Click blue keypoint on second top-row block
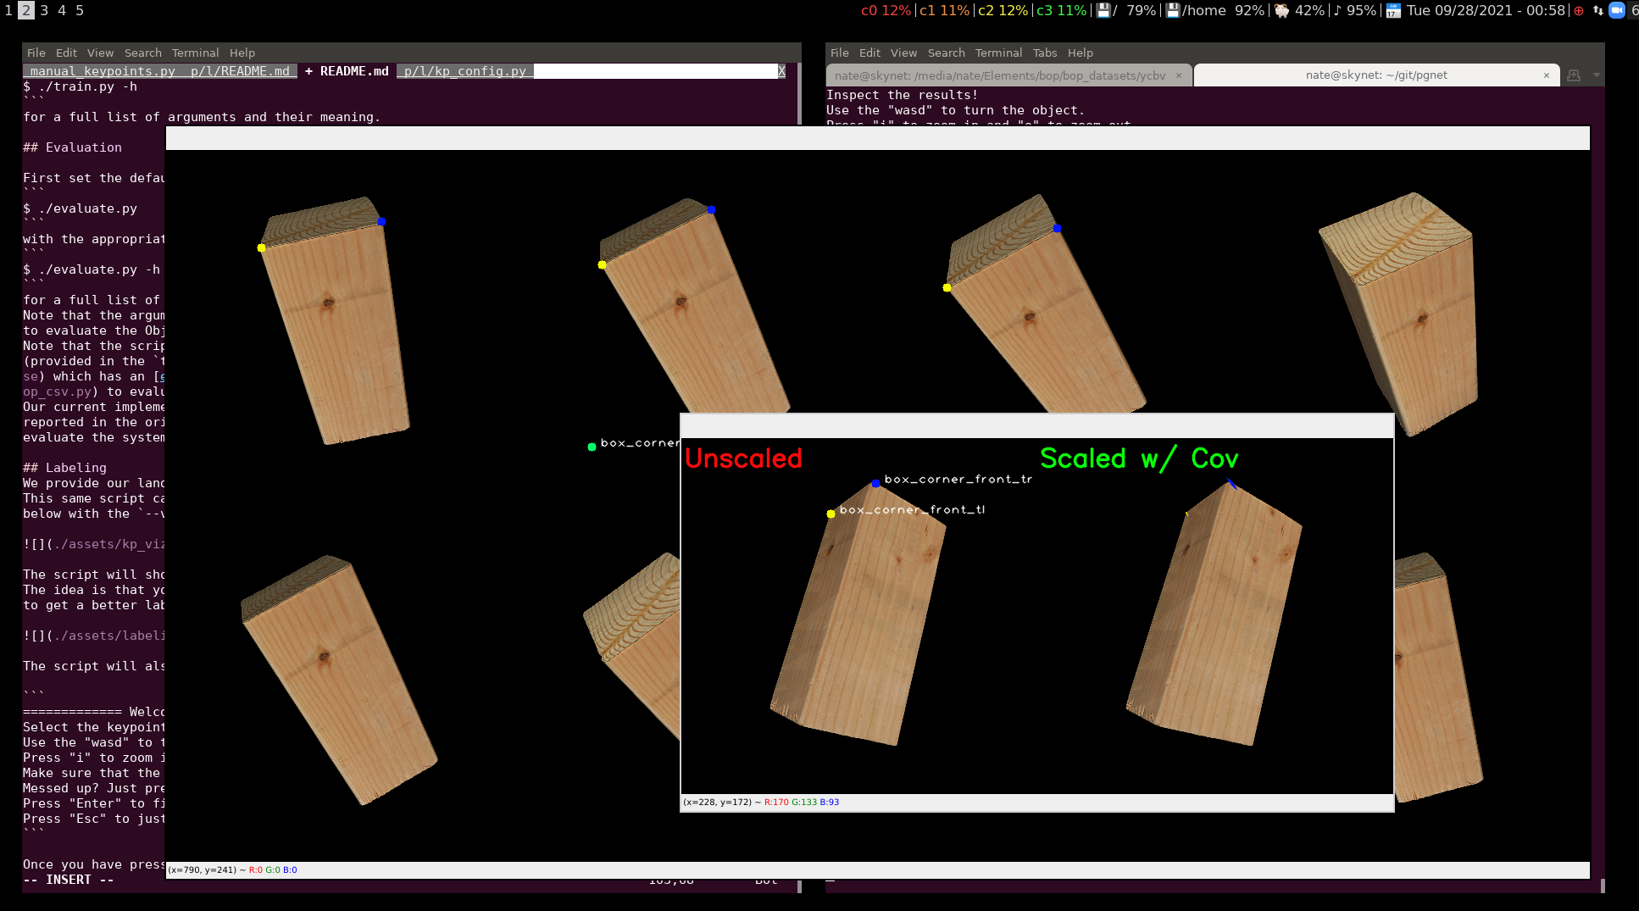Image resolution: width=1639 pixels, height=911 pixels. [712, 209]
